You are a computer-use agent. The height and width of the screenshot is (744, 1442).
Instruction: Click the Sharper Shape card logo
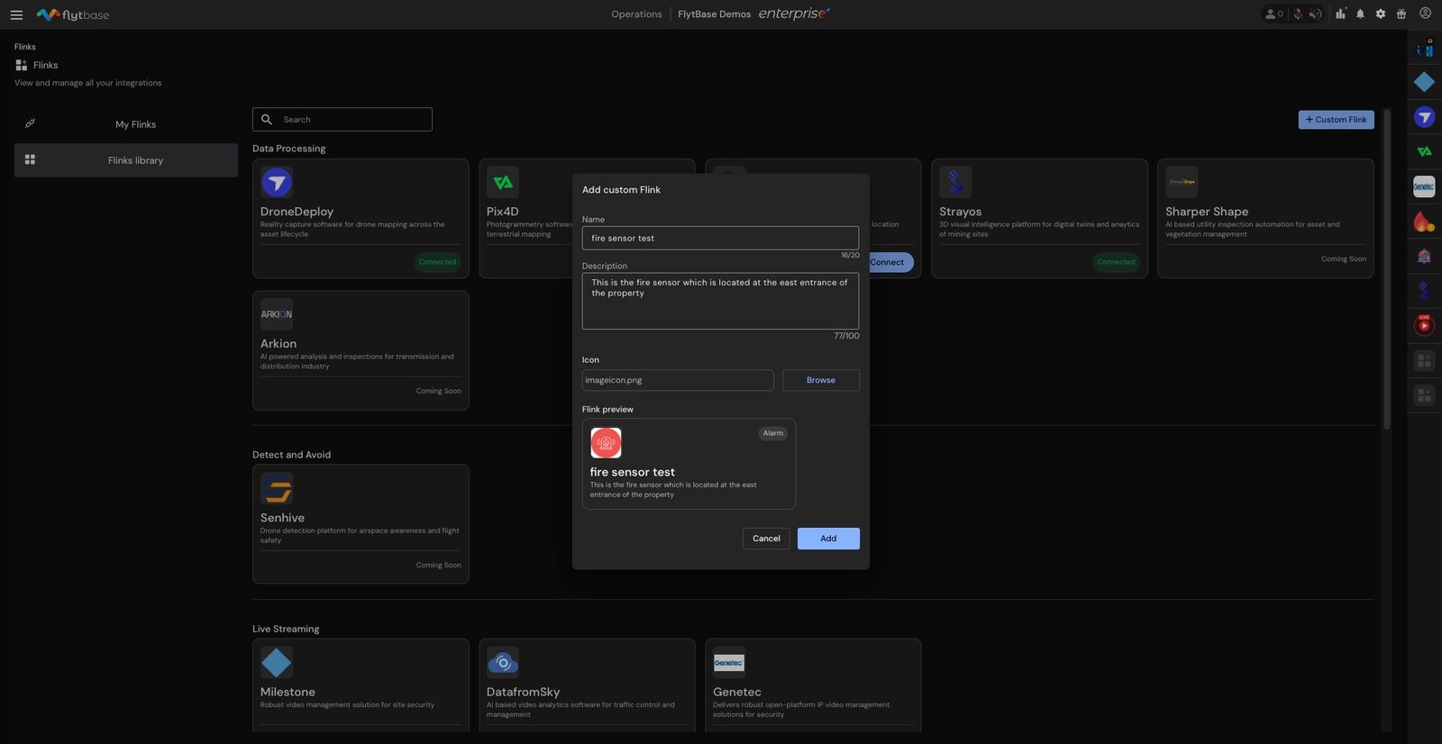pyautogui.click(x=1182, y=182)
